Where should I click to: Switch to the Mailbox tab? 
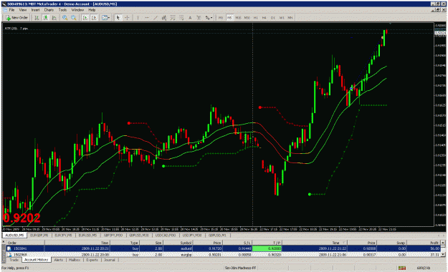pos(75,260)
